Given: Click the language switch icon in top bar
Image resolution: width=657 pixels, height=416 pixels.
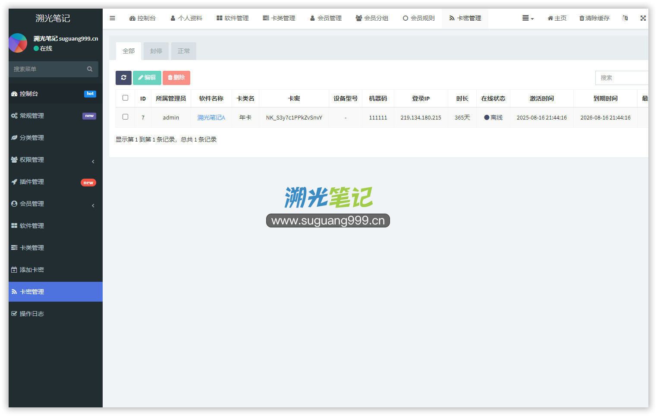Looking at the screenshot, I should point(625,18).
